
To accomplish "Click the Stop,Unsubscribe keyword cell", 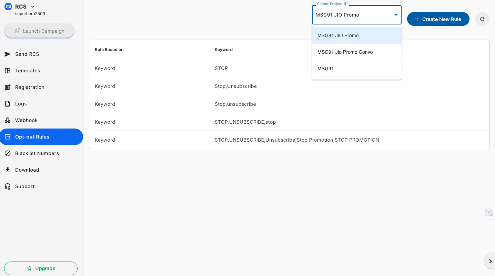I will tap(236, 86).
